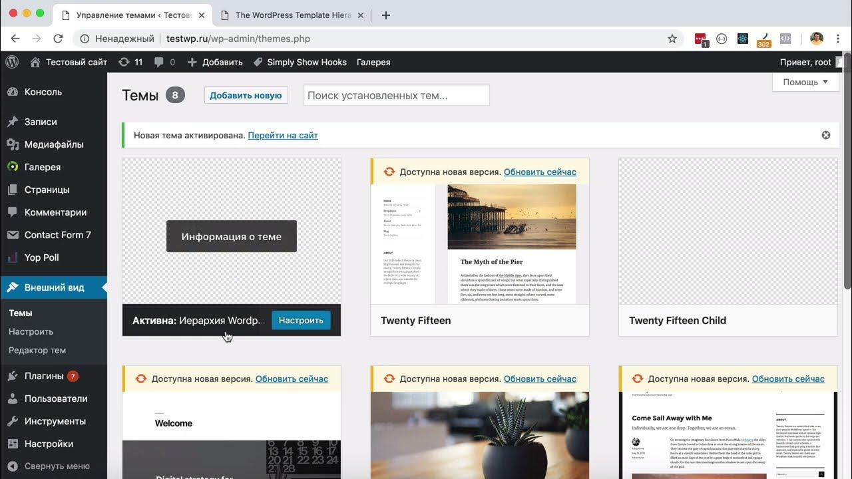Open Плагины in the sidebar

pyautogui.click(x=53, y=376)
